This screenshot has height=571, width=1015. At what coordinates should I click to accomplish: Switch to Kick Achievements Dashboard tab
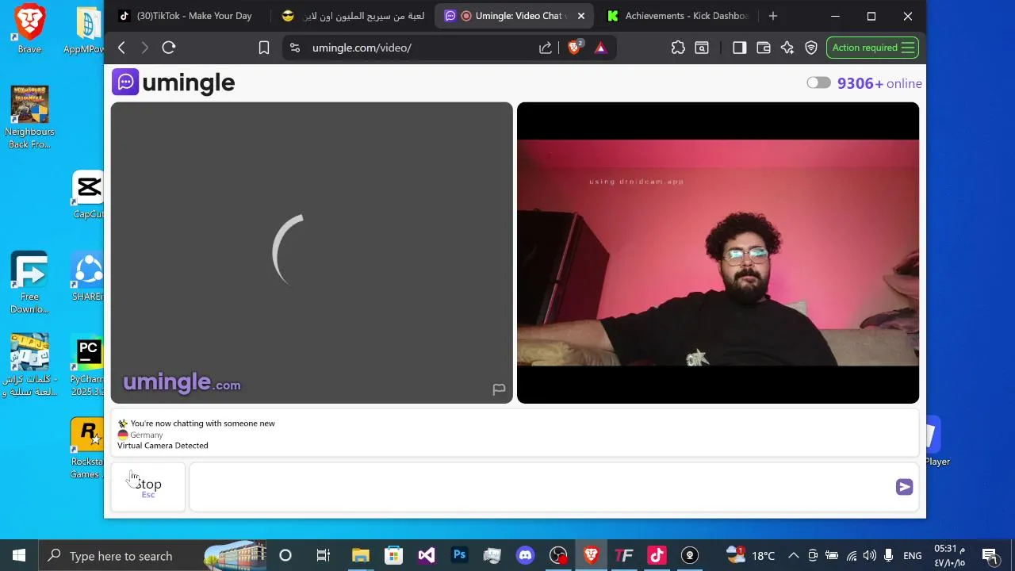click(x=676, y=16)
